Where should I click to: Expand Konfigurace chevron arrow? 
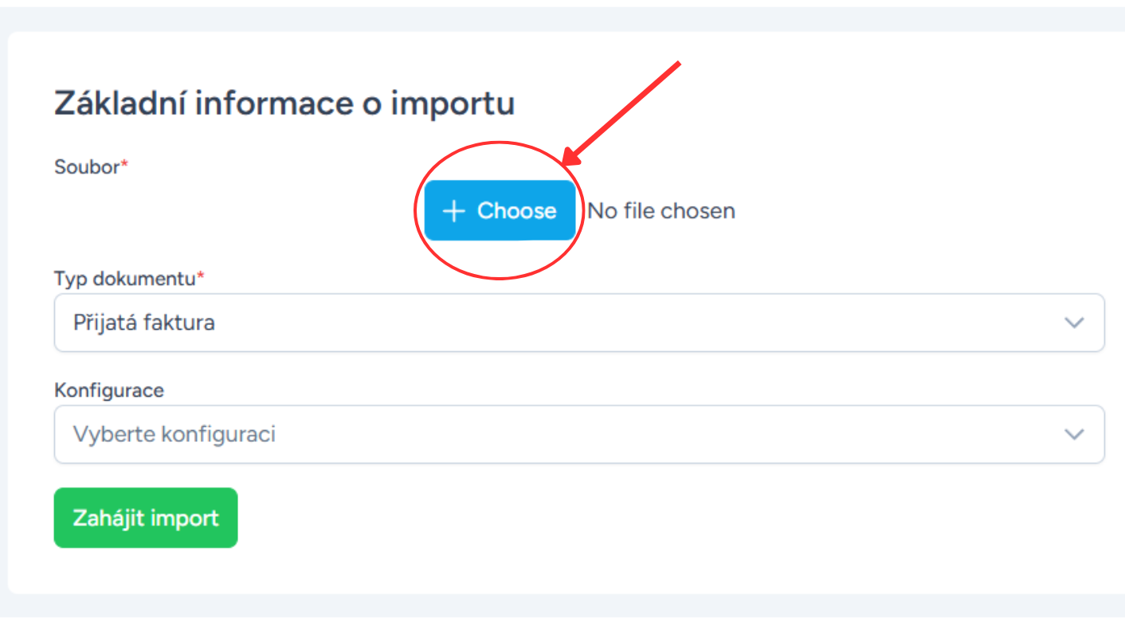[1074, 434]
